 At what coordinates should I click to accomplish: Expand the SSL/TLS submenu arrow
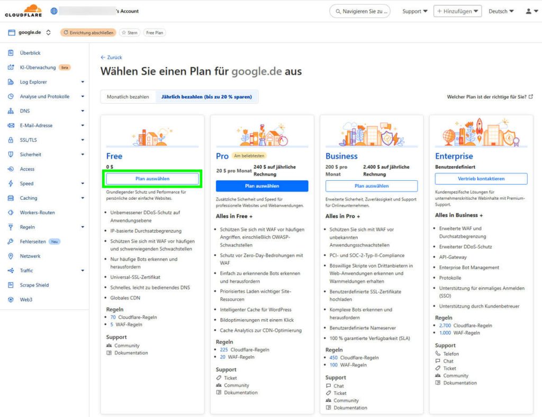pos(83,140)
